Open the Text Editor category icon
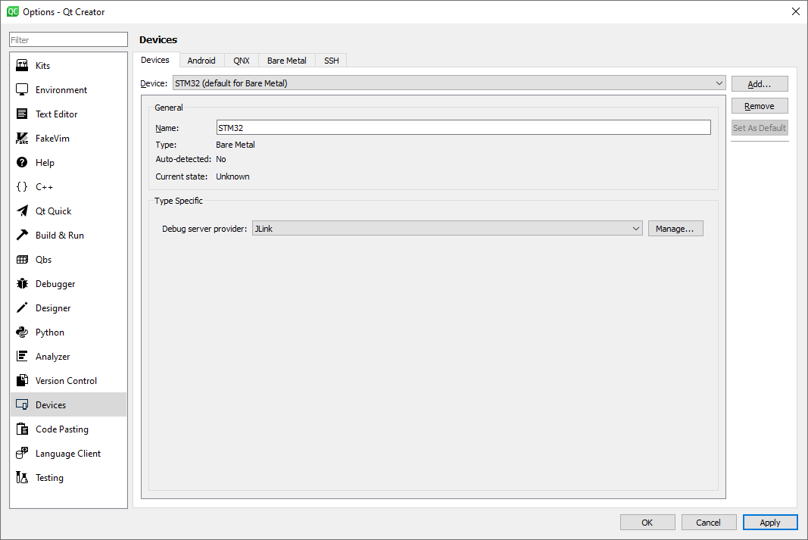Image resolution: width=808 pixels, height=540 pixels. tap(22, 114)
